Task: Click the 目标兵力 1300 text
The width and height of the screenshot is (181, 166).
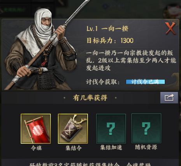Action: pos(110,41)
